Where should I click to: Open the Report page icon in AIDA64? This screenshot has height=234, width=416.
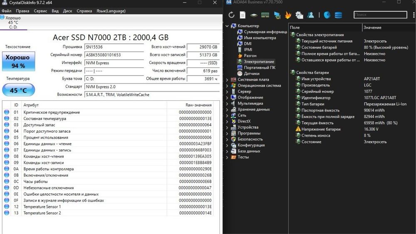(x=243, y=15)
